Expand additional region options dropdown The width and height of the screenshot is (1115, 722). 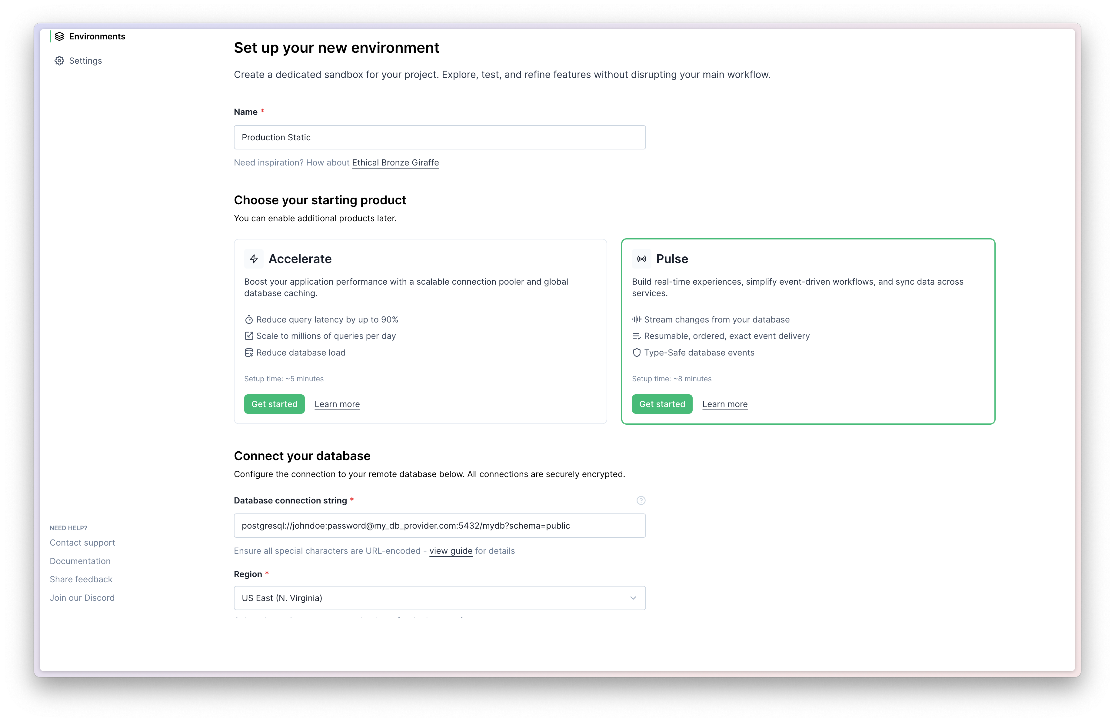pos(633,598)
